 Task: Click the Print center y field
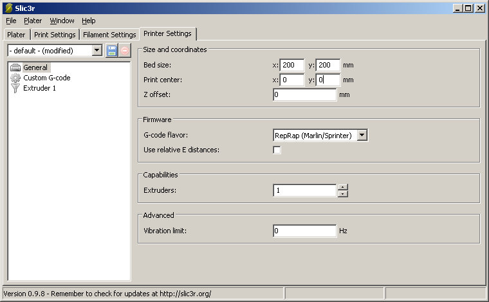coord(328,80)
